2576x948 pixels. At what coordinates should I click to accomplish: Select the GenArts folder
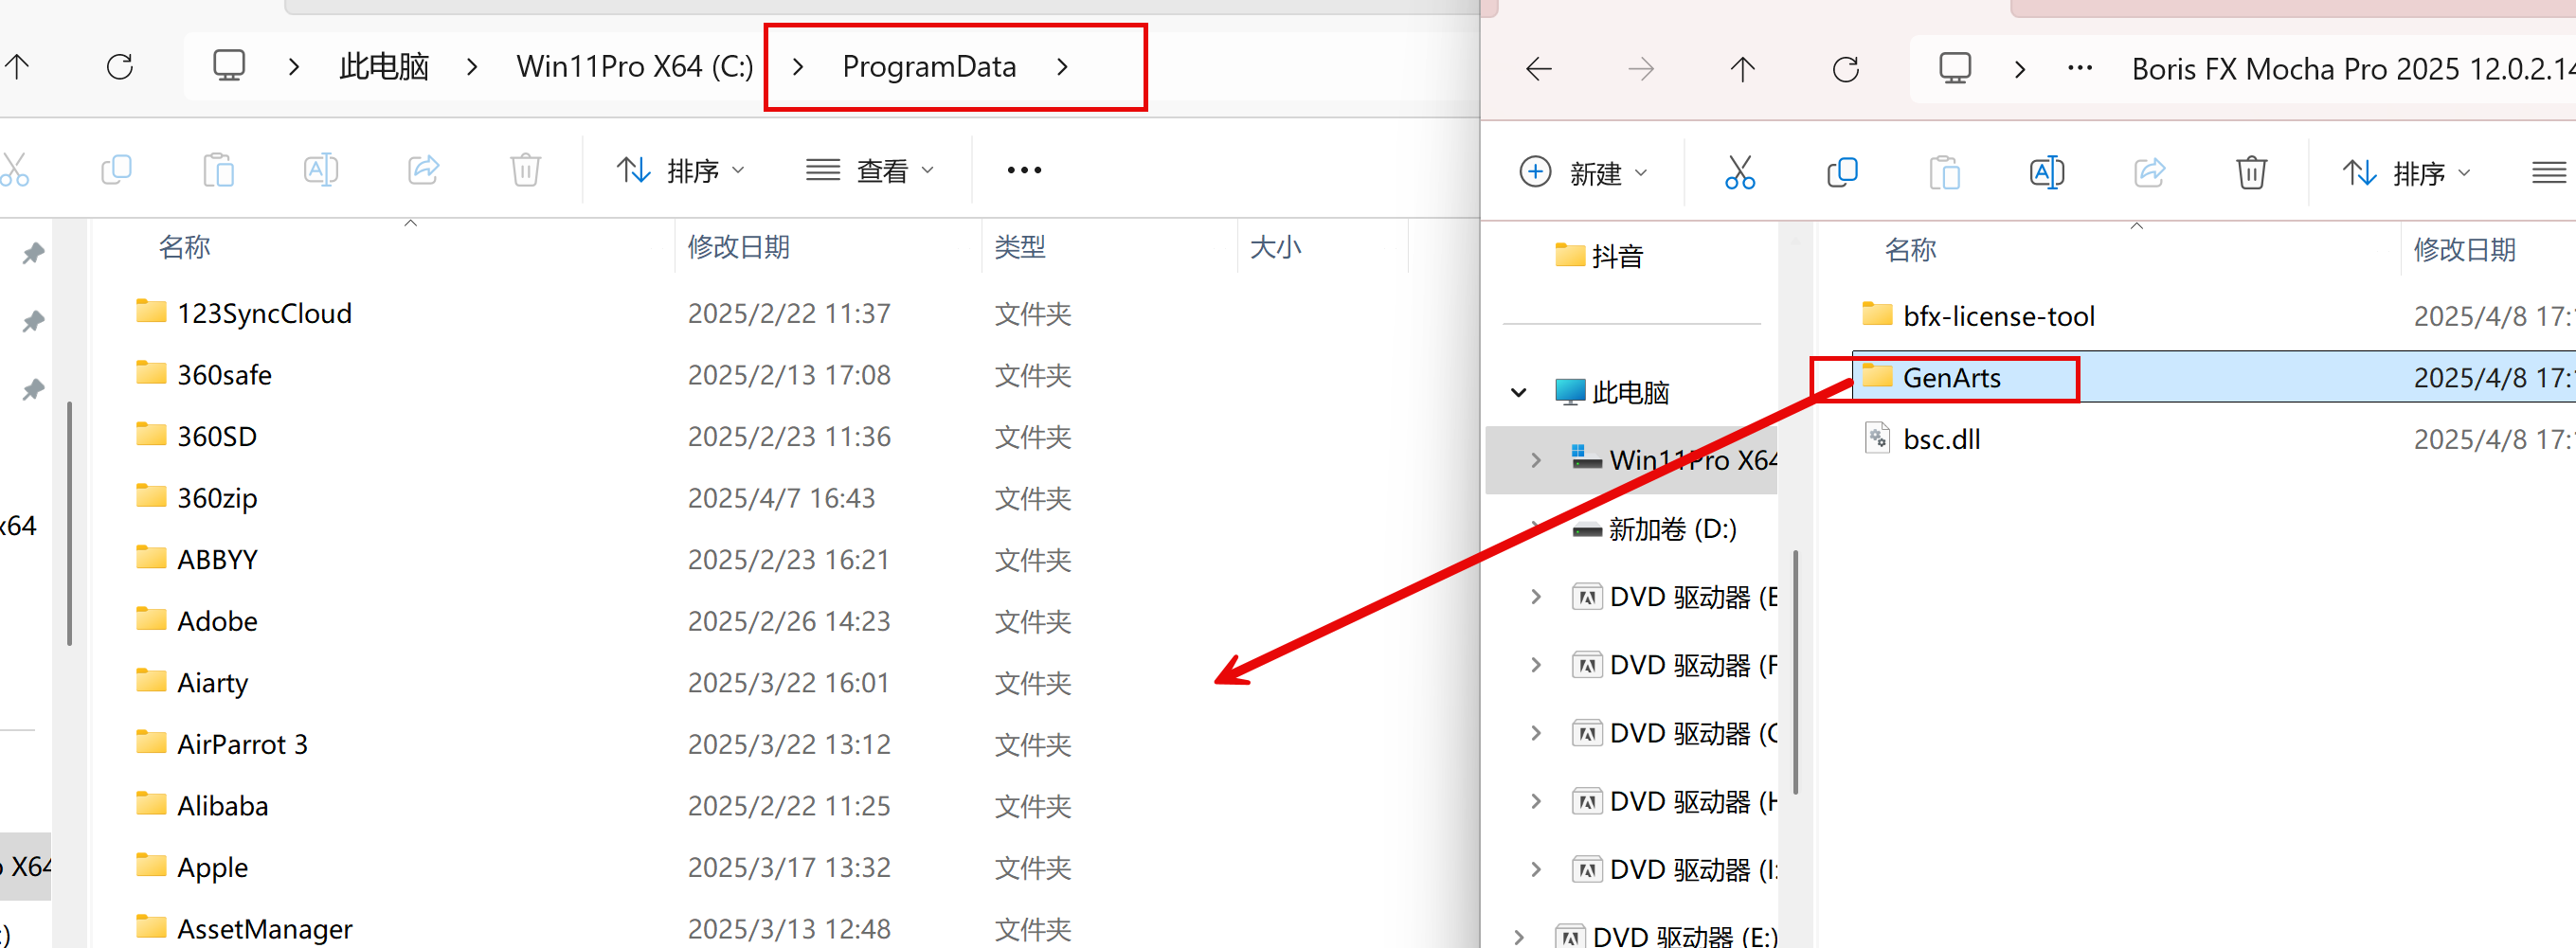[x=1950, y=378]
